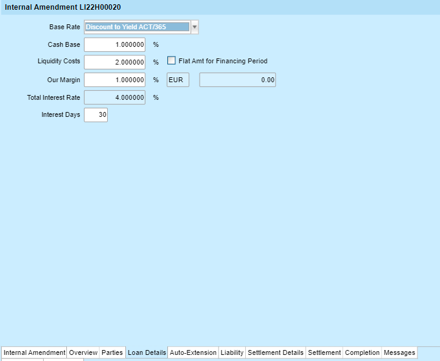Image resolution: width=440 pixels, height=361 pixels.
Task: Switch to the Internal Amendment tab
Action: pyautogui.click(x=34, y=352)
